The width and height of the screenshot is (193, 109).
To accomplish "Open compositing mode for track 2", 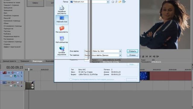I will coord(15,86).
